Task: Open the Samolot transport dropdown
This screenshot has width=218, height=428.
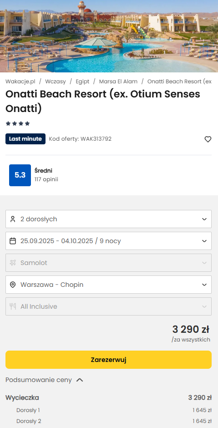Action: pyautogui.click(x=108, y=263)
